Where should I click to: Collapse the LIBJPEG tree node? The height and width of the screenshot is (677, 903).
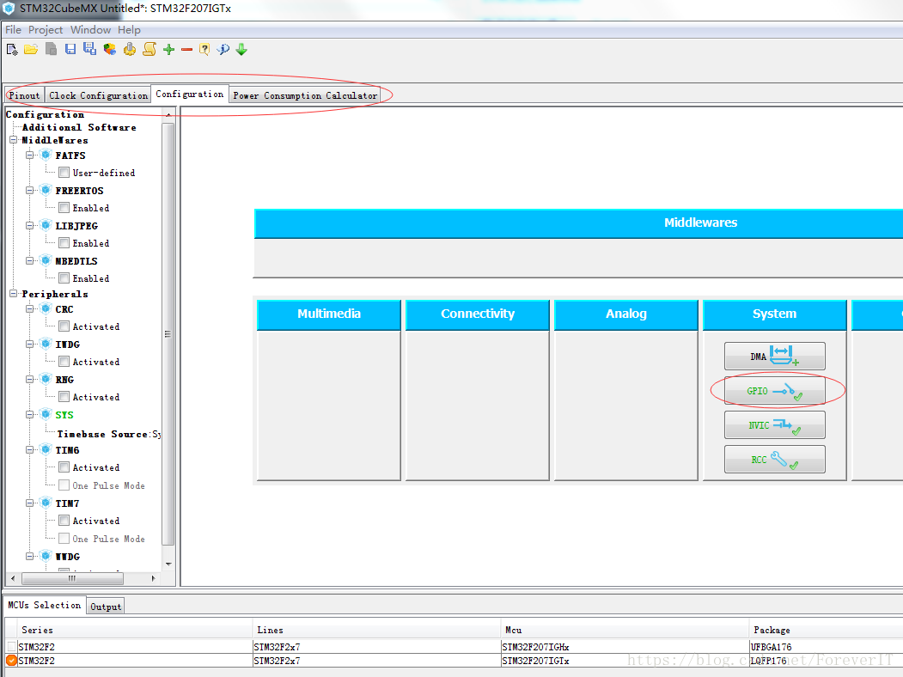[x=30, y=226]
